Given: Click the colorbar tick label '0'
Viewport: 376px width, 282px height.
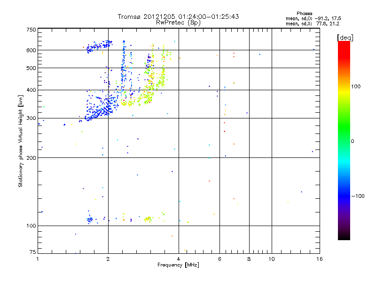Looking at the screenshot, I should 352,141.
